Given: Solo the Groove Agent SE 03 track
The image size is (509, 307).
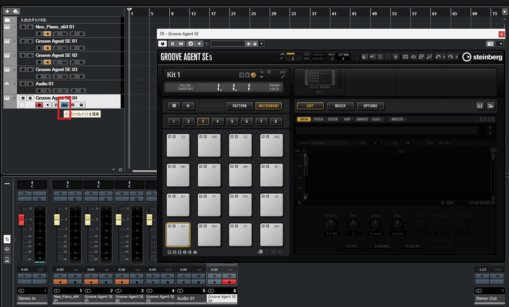Looking at the screenshot, I should click(30, 70).
